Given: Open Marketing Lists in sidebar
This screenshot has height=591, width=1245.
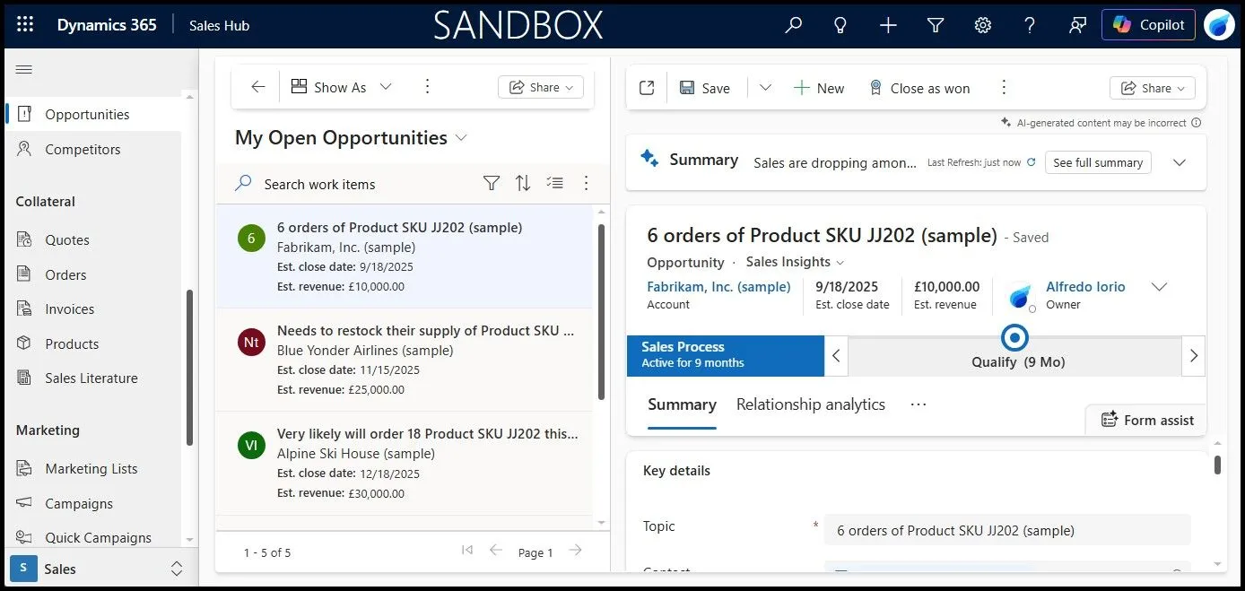Looking at the screenshot, I should click(x=93, y=468).
